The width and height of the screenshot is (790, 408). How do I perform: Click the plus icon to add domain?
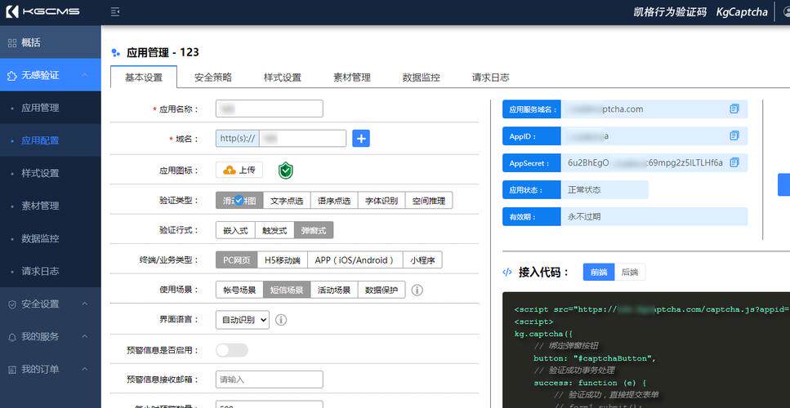361,139
